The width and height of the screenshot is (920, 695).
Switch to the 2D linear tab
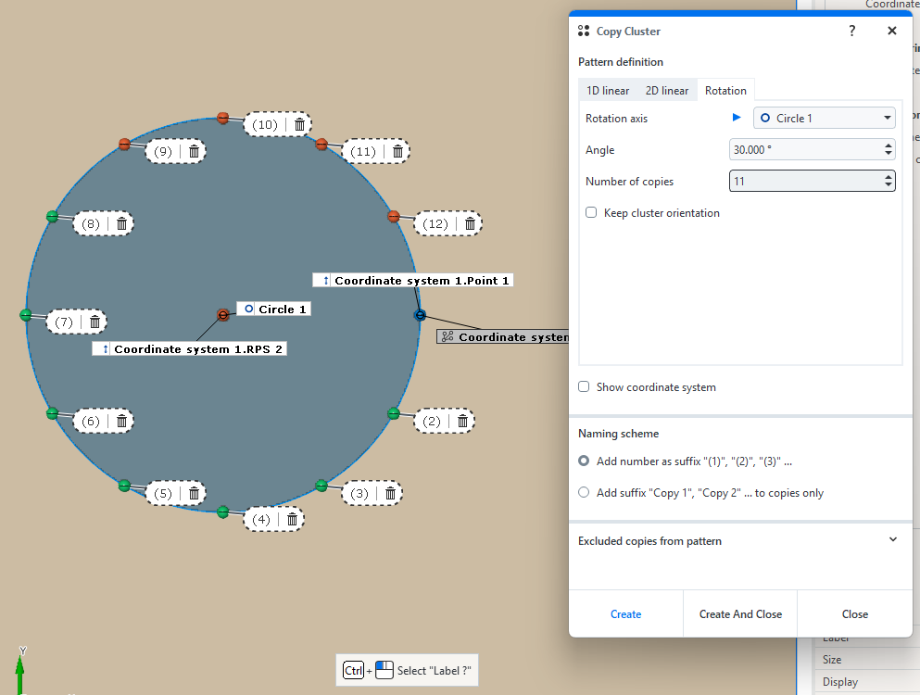pos(667,90)
